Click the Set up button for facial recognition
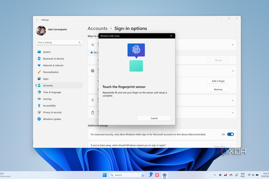The image size is (269, 179). pos(218,60)
